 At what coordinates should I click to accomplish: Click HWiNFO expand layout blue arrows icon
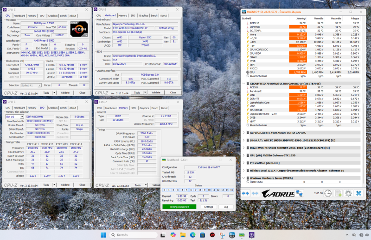click(x=245, y=193)
